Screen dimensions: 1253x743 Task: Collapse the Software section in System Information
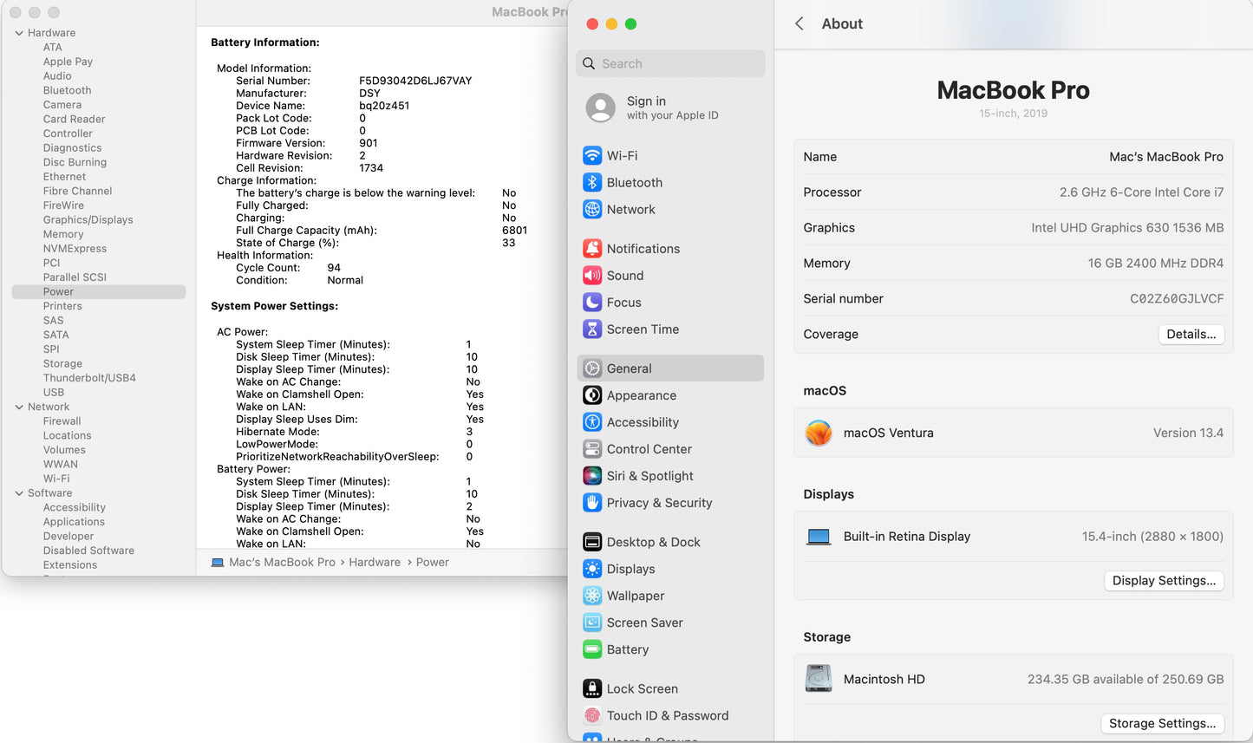coord(19,492)
